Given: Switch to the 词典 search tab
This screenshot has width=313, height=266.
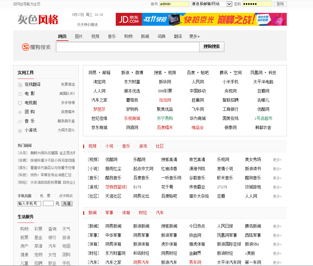Looking at the screenshot, I should [x=162, y=36].
